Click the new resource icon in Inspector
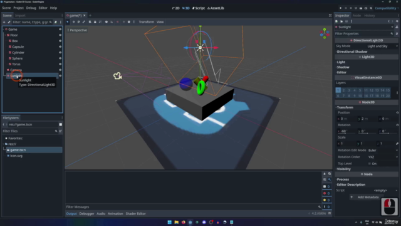 click(336, 21)
